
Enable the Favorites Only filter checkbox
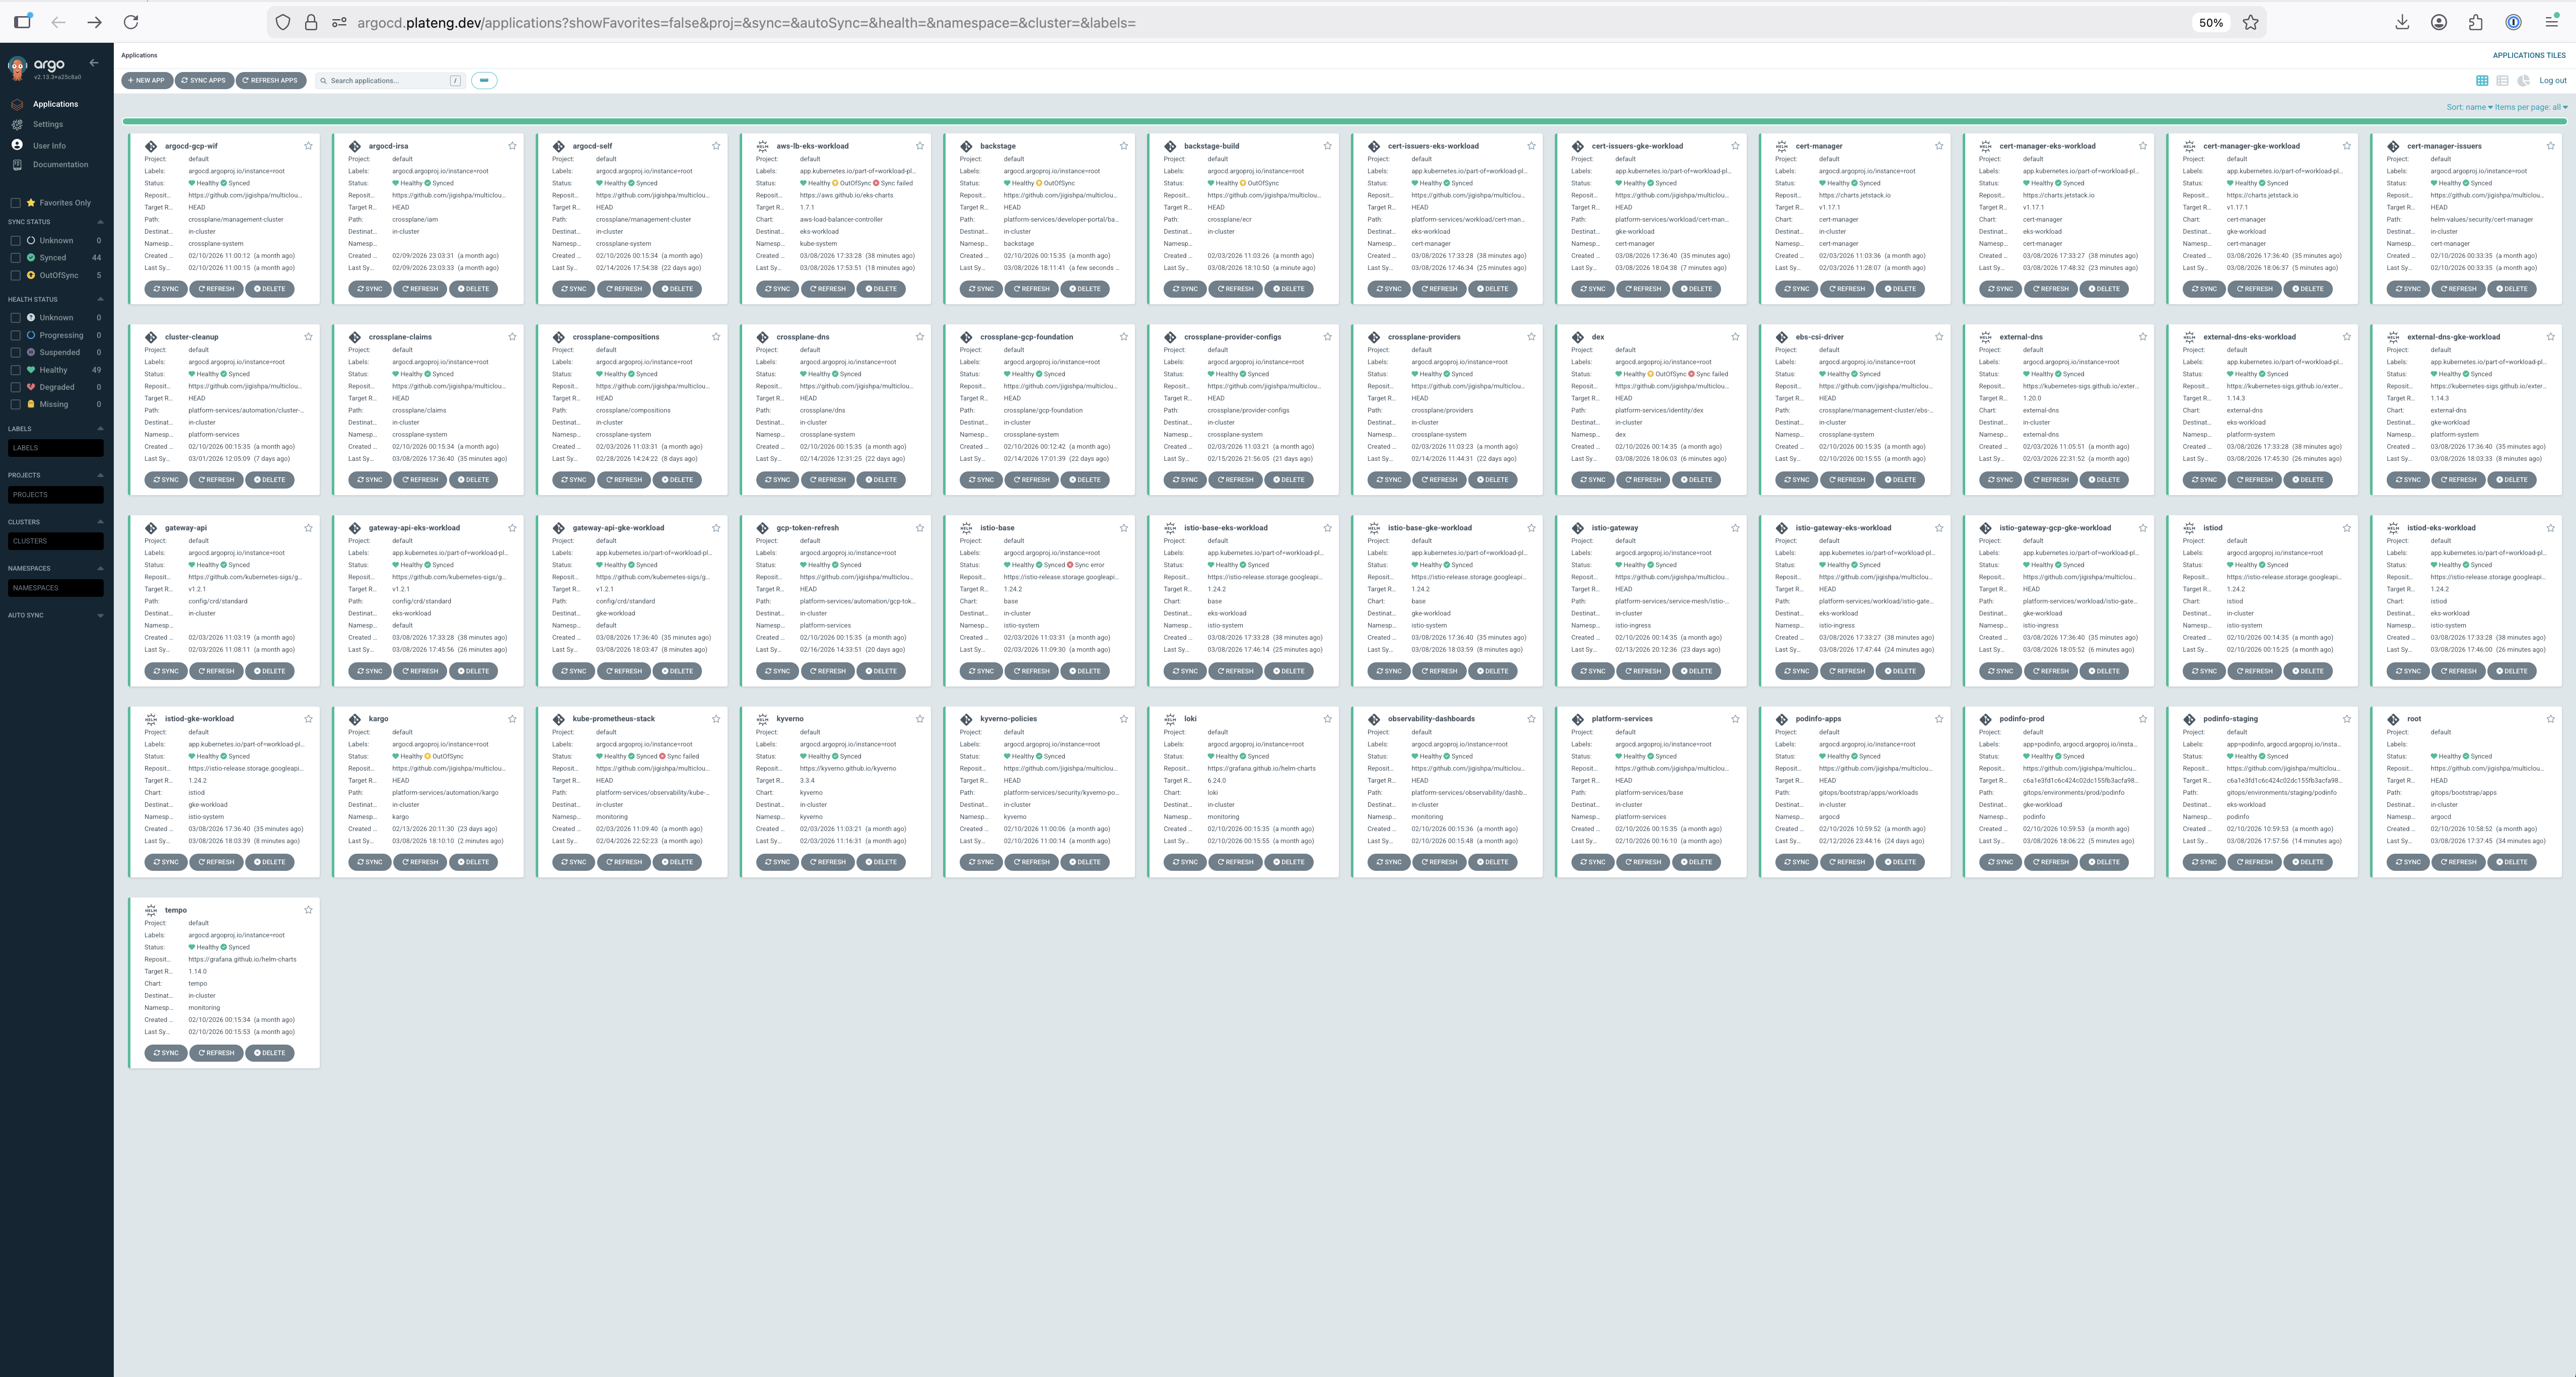click(x=15, y=202)
